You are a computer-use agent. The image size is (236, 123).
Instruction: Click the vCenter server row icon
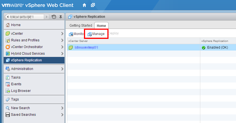pos(71,47)
